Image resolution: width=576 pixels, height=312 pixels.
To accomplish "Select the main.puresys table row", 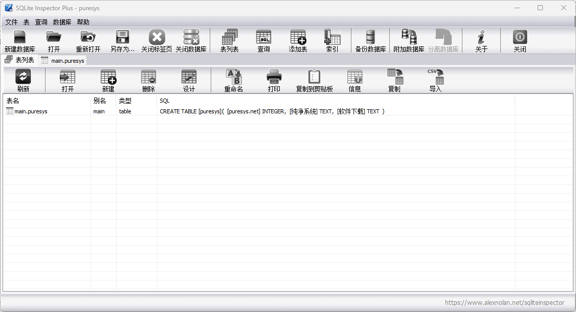I will [x=31, y=111].
